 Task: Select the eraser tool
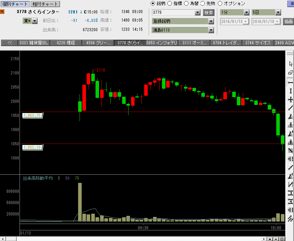click(290, 72)
